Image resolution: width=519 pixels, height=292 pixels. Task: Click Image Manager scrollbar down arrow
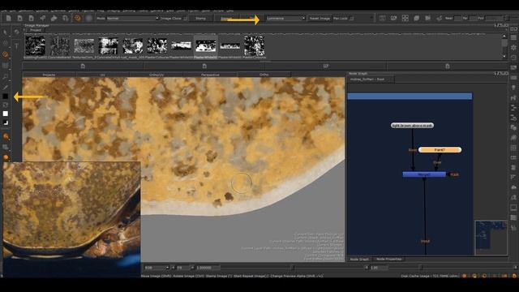pos(504,56)
